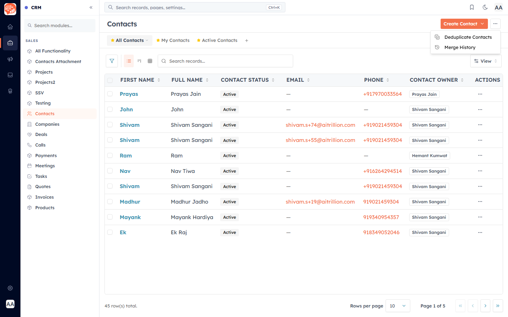Open the home icon in left rail
Image resolution: width=508 pixels, height=317 pixels.
tap(10, 27)
